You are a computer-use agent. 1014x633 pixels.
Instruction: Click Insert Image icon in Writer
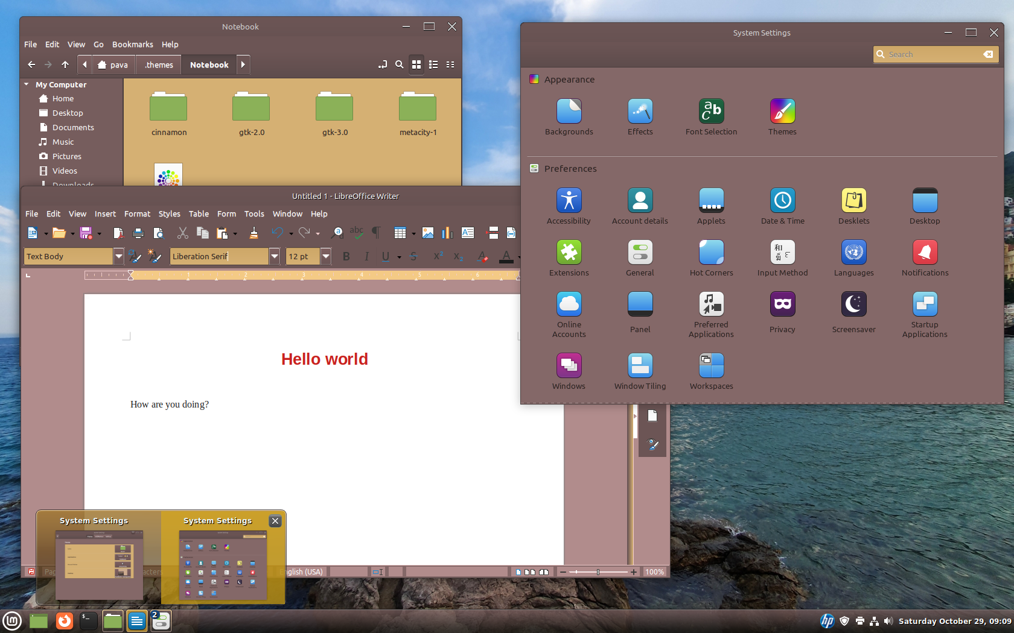pos(428,233)
